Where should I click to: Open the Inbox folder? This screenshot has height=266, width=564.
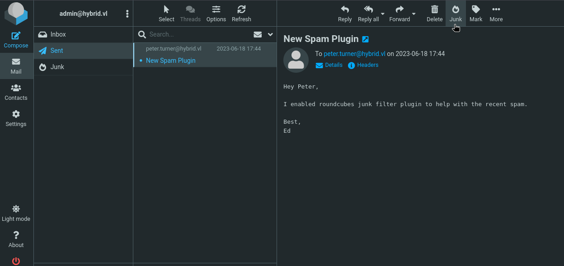coord(83,34)
